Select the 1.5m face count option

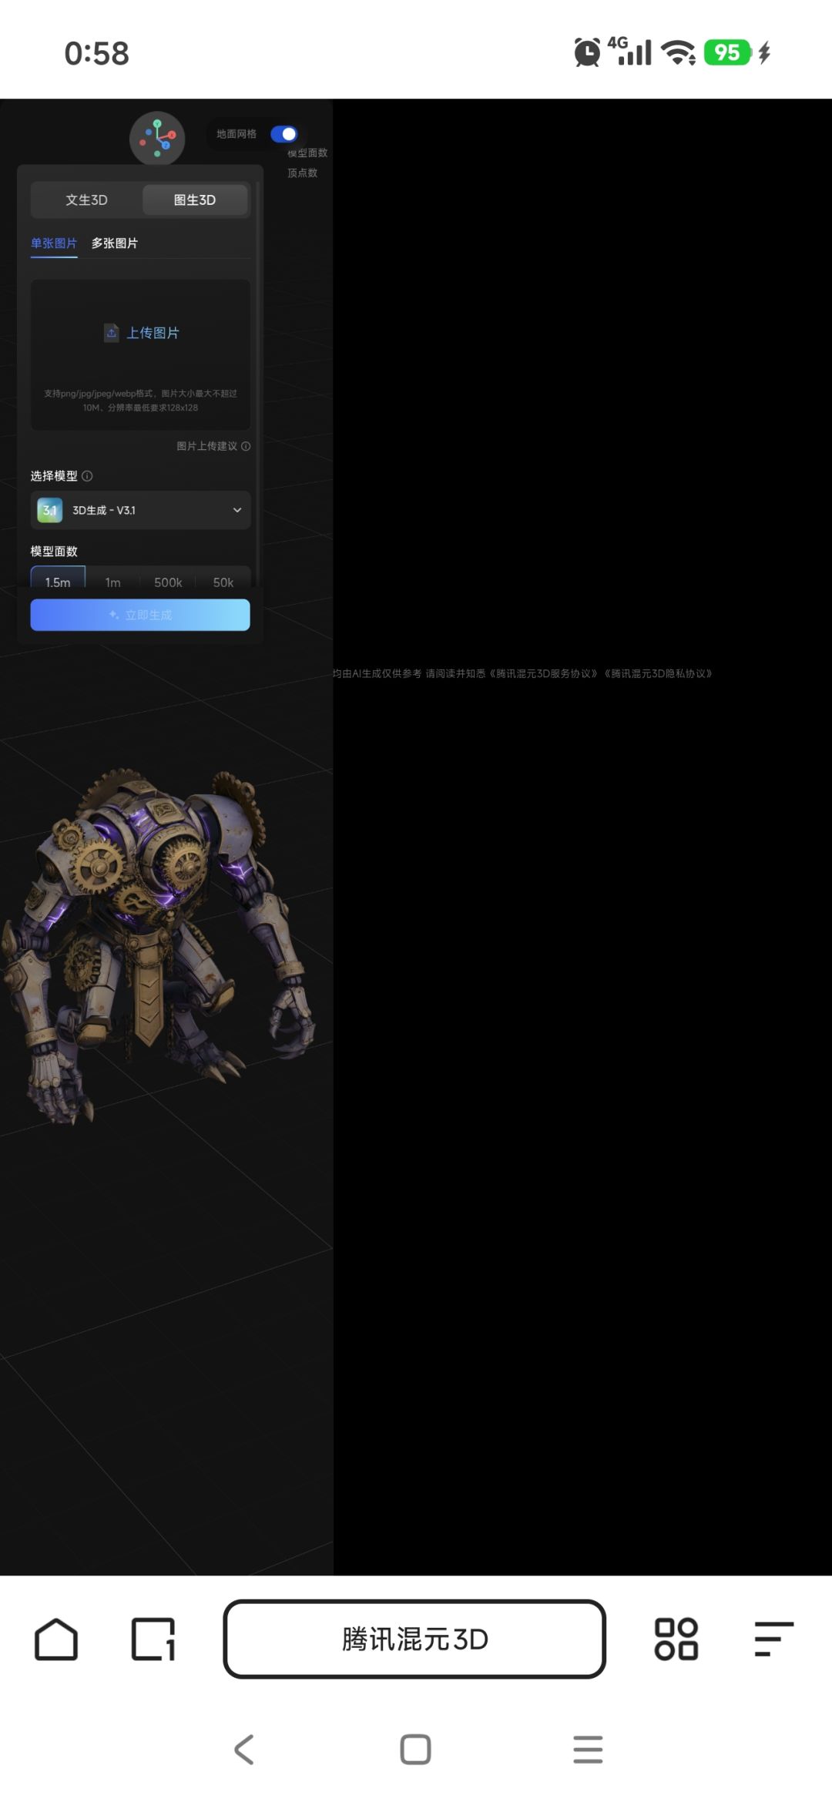pos(58,582)
